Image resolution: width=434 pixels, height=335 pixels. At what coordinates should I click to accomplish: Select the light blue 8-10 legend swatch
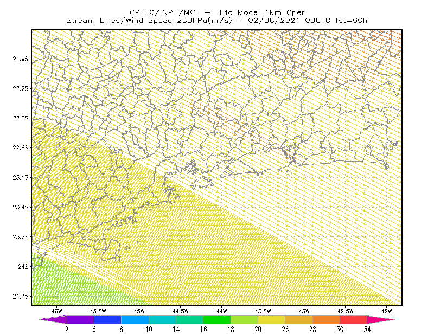click(135, 319)
